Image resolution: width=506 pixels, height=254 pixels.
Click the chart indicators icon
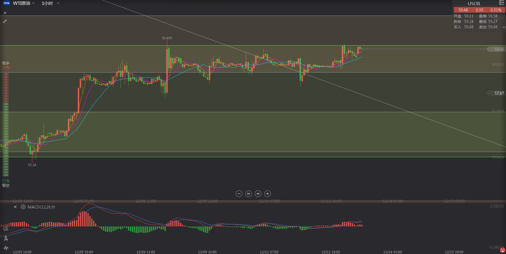coord(6,228)
